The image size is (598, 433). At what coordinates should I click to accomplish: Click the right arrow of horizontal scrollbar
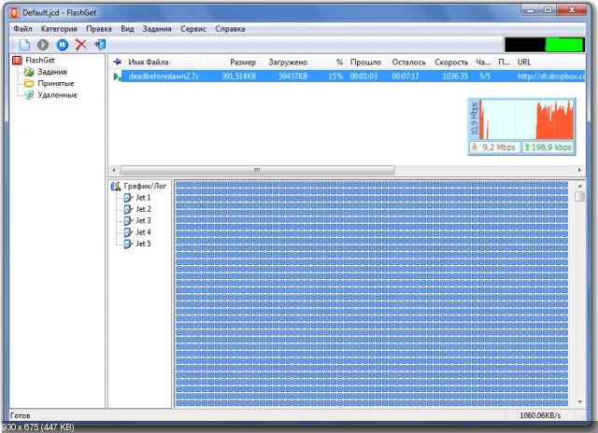pyautogui.click(x=579, y=170)
